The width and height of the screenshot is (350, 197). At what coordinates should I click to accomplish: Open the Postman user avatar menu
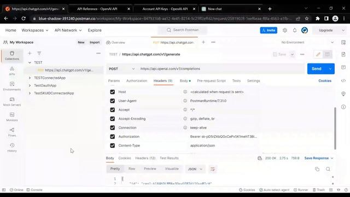(305, 30)
